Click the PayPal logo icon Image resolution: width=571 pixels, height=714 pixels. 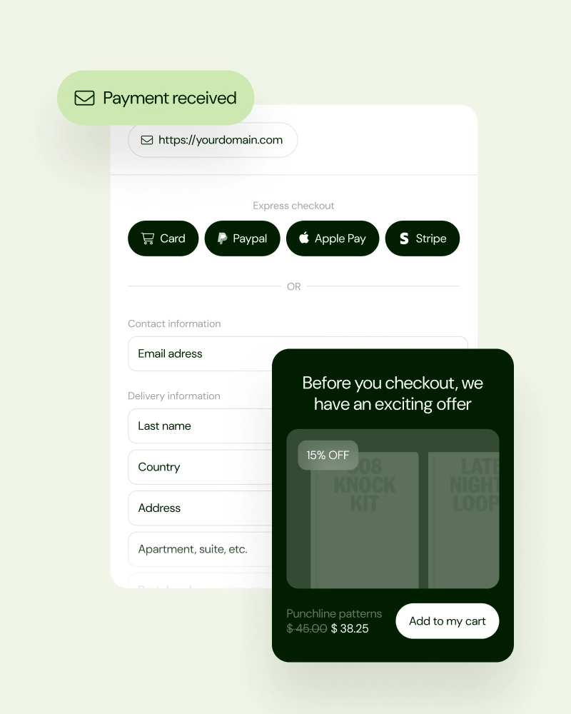222,238
